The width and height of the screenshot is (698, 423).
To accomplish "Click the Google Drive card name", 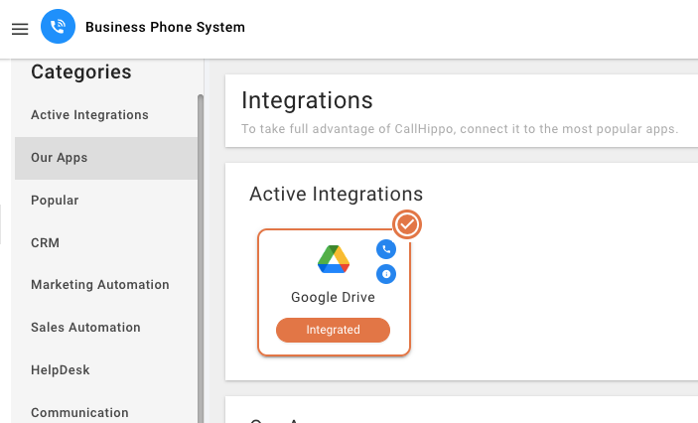I will [x=333, y=298].
